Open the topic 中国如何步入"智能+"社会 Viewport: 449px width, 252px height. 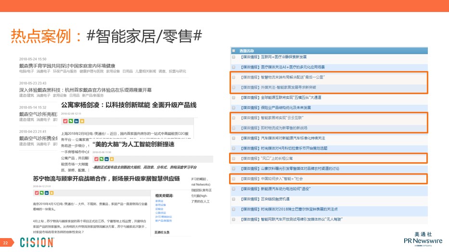point(271,179)
